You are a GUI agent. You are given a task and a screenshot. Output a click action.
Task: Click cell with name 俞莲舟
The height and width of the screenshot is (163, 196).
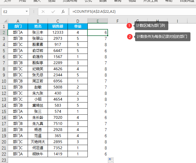point(38,57)
